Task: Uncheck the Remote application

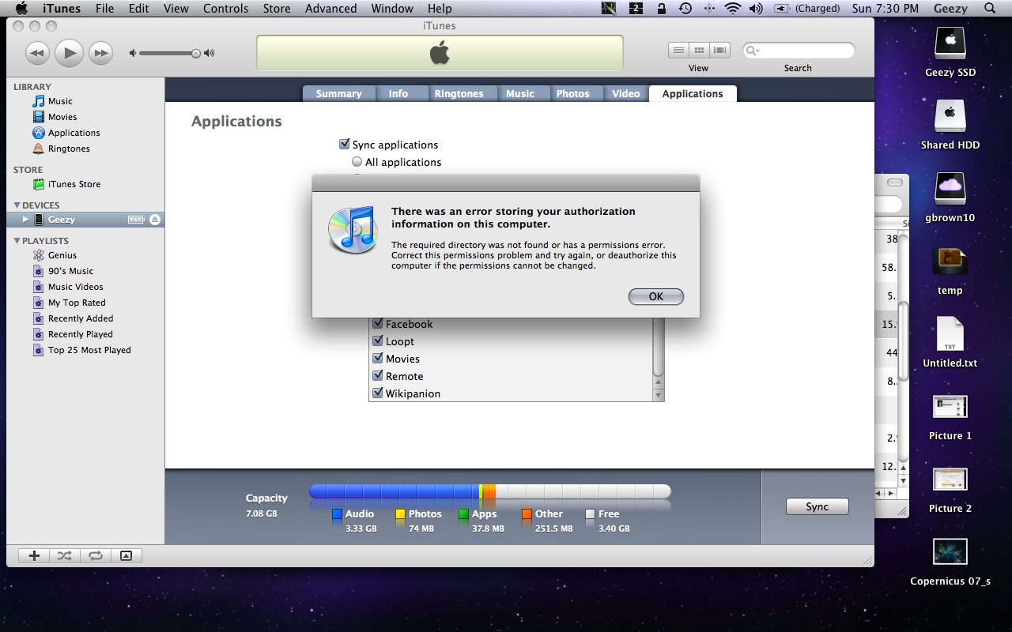Action: pos(378,376)
